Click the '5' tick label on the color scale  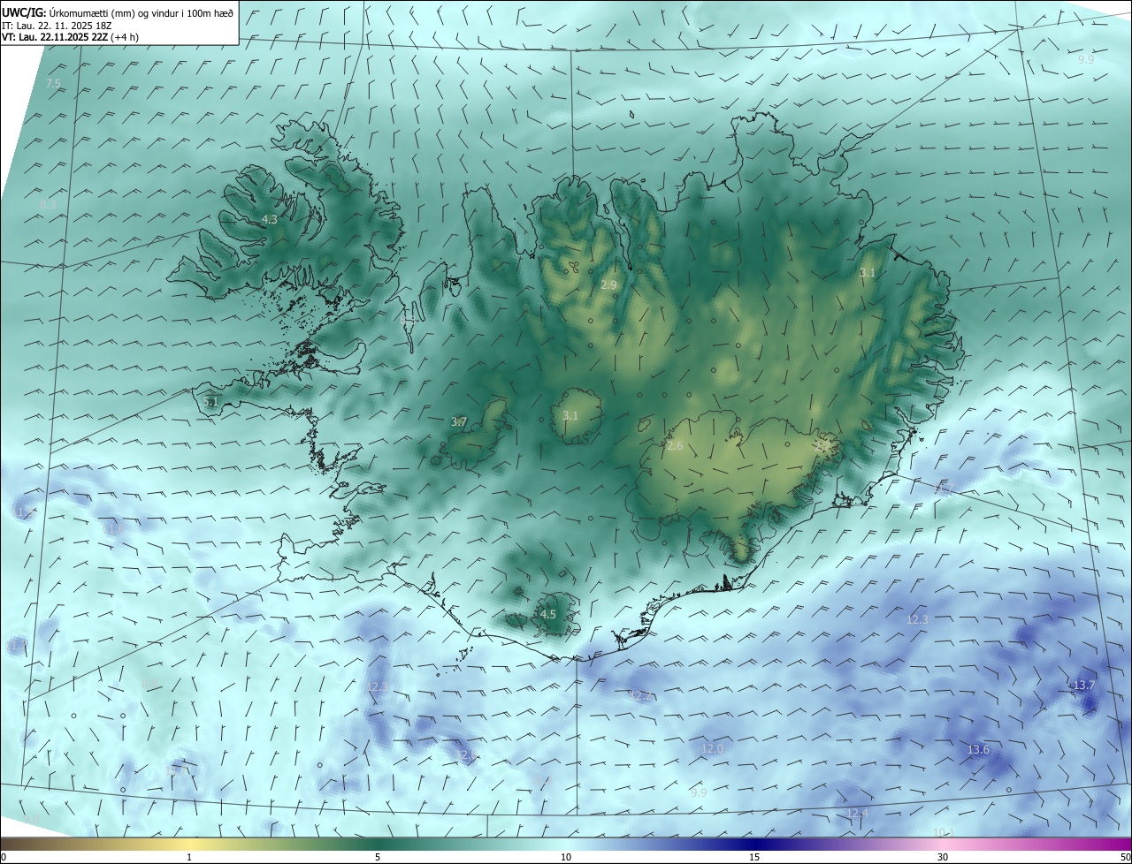[378, 857]
